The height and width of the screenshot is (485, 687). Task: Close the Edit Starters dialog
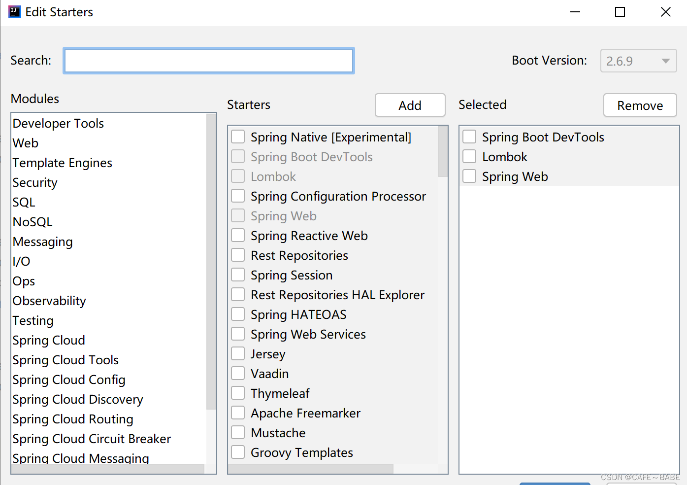coord(666,12)
